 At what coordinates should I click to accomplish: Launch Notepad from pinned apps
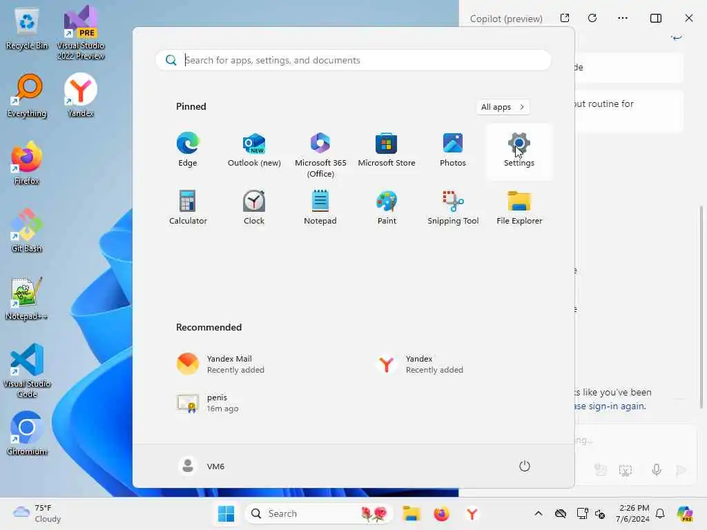pos(320,208)
